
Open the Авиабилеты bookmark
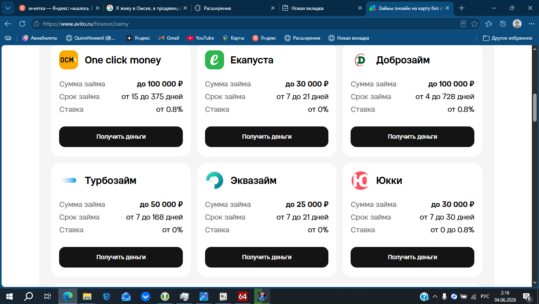pos(40,38)
